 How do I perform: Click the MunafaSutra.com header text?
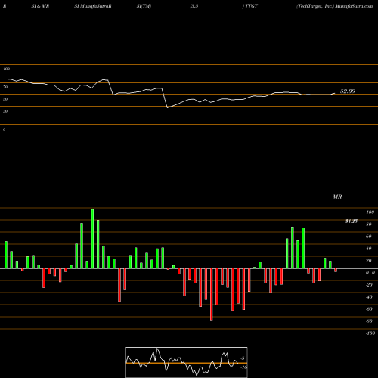(354, 6)
